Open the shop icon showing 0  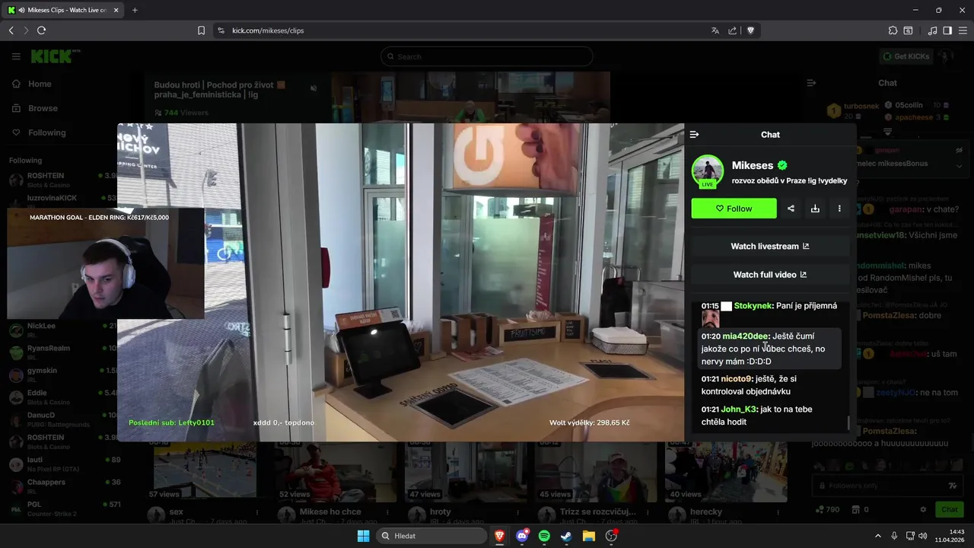(856, 509)
